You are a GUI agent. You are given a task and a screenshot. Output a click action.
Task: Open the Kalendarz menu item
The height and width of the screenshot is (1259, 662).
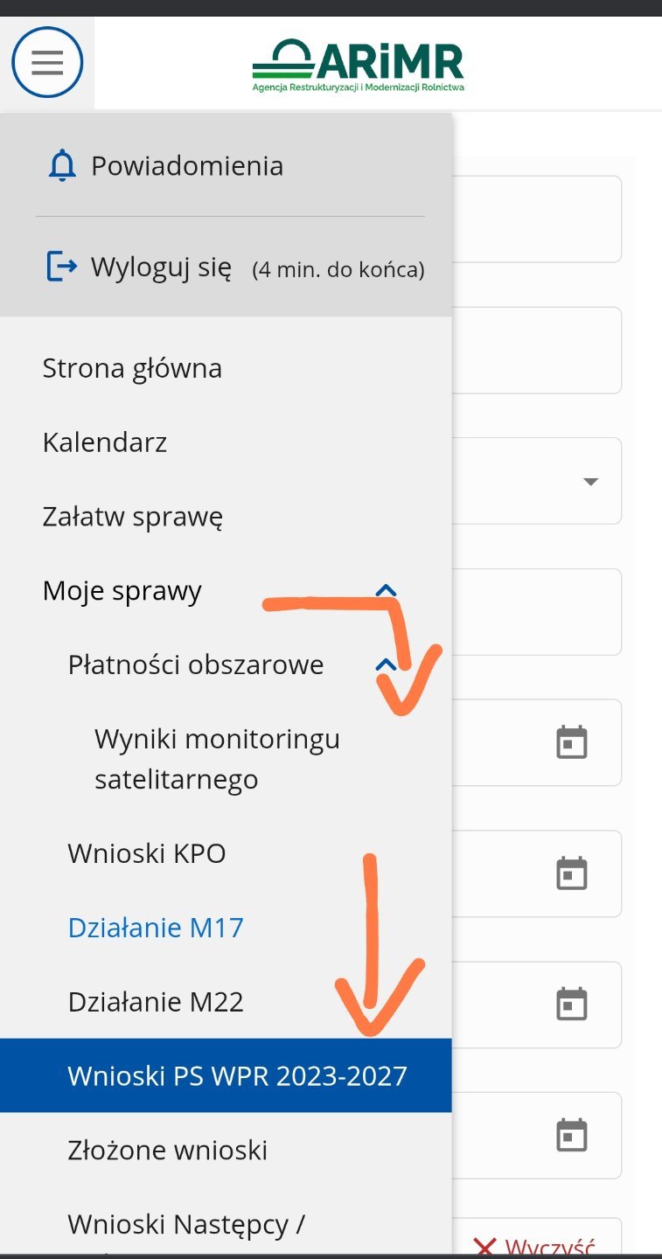point(105,442)
